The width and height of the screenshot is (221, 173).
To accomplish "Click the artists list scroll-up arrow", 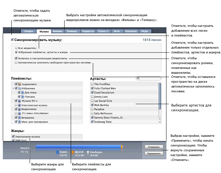I will [x=160, y=119].
